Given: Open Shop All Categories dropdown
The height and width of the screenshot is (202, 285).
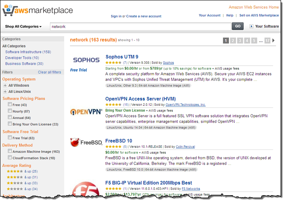Looking at the screenshot, I should (x=23, y=26).
